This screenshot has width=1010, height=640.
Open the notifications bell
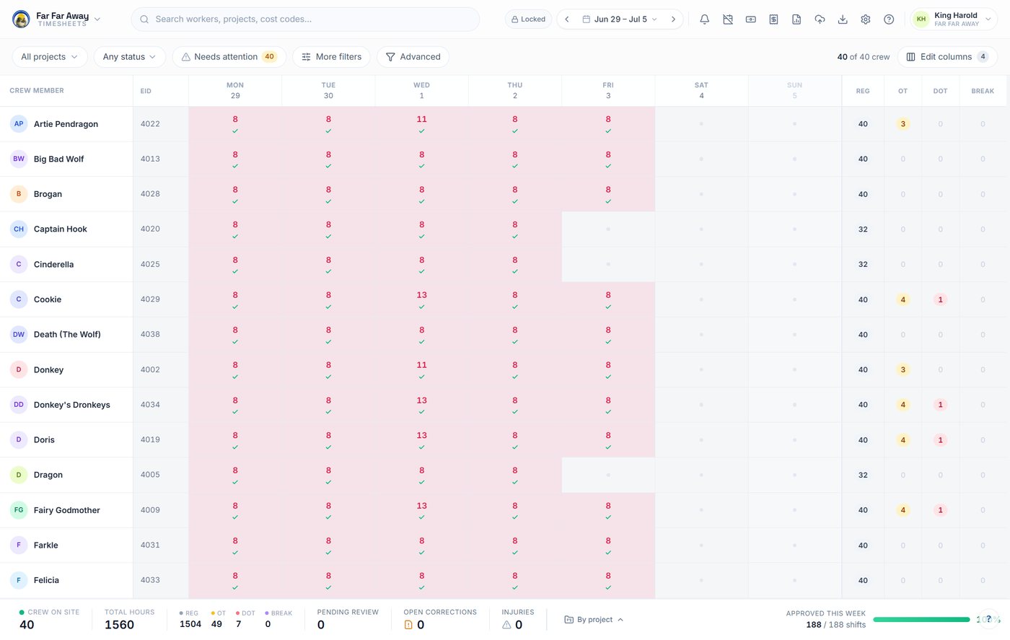(704, 19)
